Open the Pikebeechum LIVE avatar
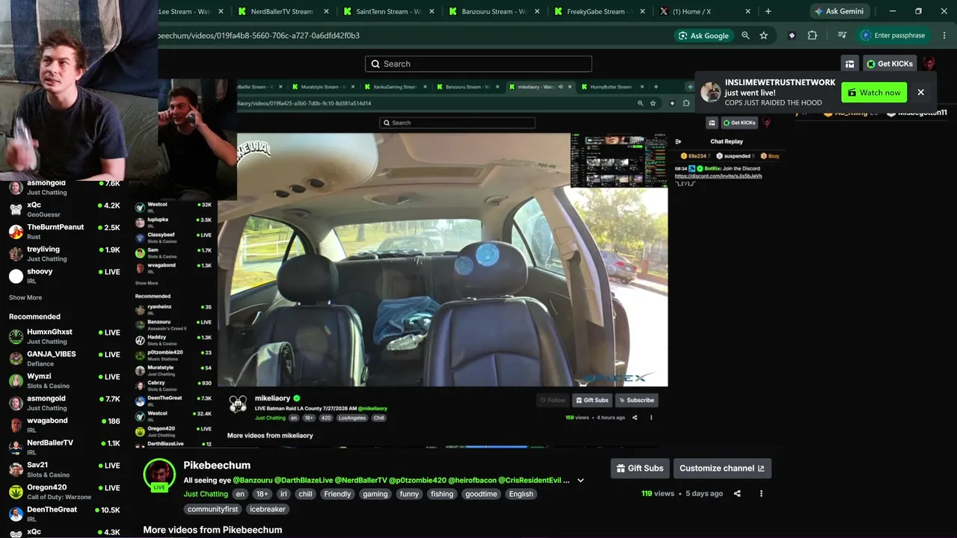This screenshot has height=538, width=957. [x=159, y=474]
